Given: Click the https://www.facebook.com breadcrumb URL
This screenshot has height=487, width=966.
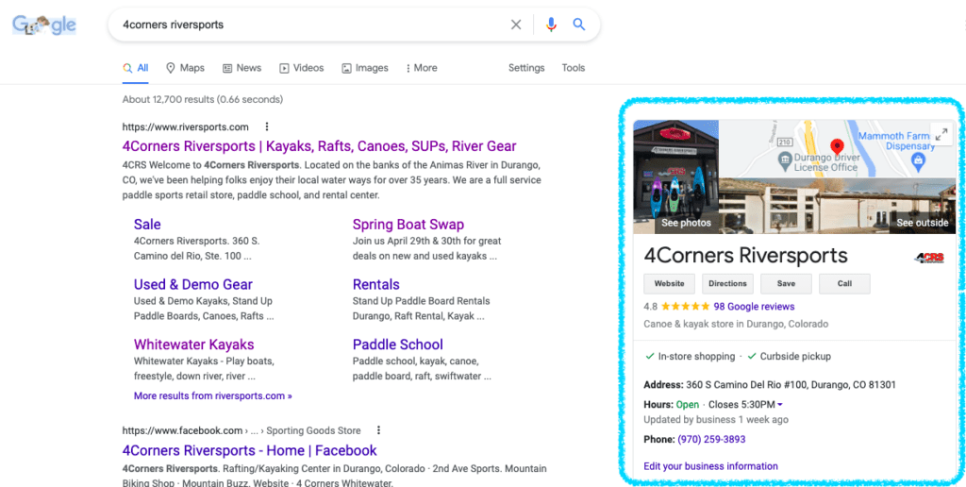Looking at the screenshot, I should [241, 430].
